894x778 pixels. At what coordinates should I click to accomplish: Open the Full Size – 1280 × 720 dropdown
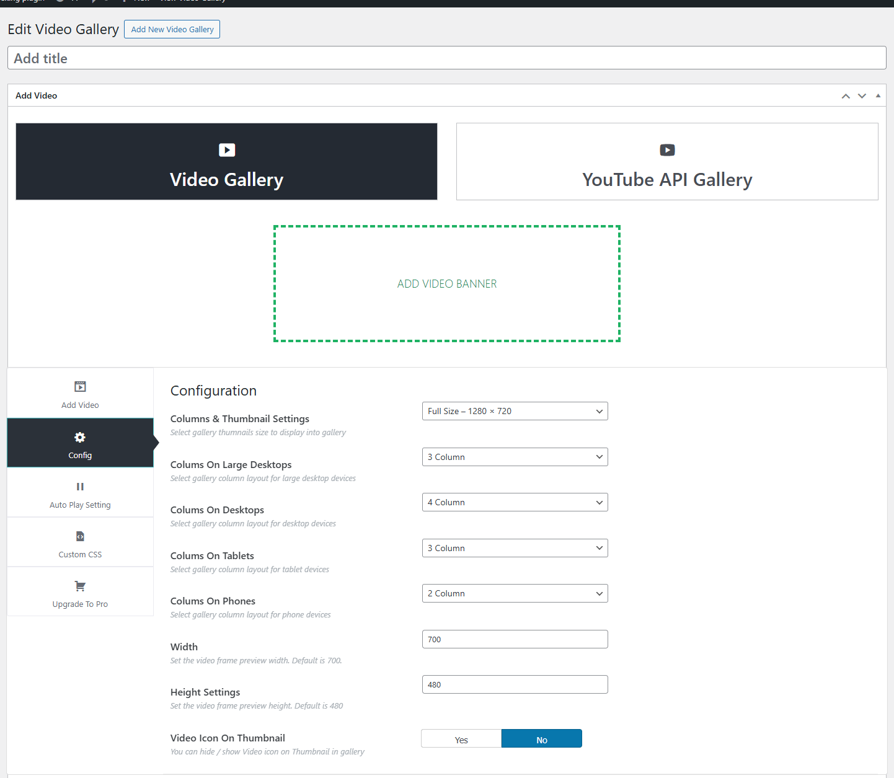point(515,411)
